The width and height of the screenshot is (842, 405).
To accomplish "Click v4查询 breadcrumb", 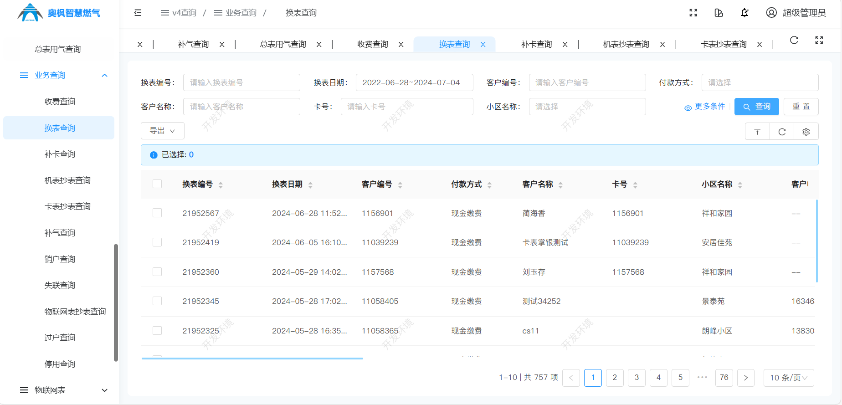I will [x=179, y=13].
